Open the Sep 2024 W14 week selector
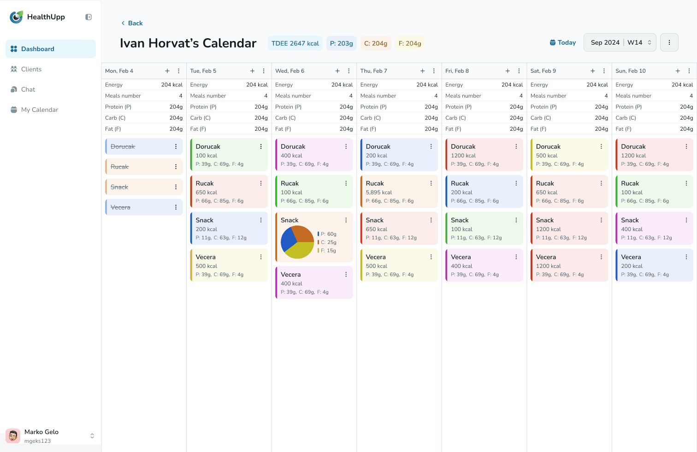Screen dimensions: 697x452 point(620,42)
